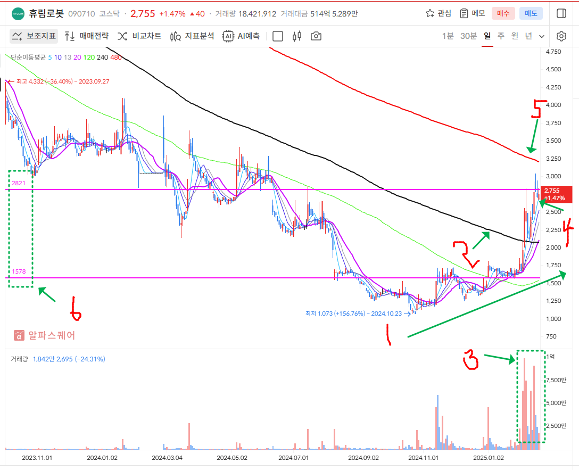Launch the AI예측 prediction feature

click(x=242, y=36)
